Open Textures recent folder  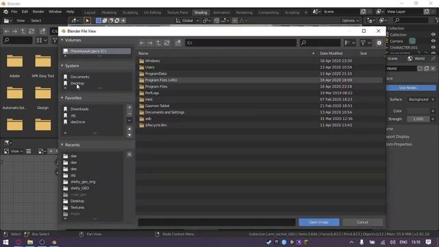point(78,207)
